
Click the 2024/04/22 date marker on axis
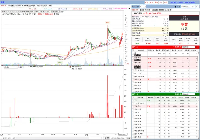coord(123,134)
